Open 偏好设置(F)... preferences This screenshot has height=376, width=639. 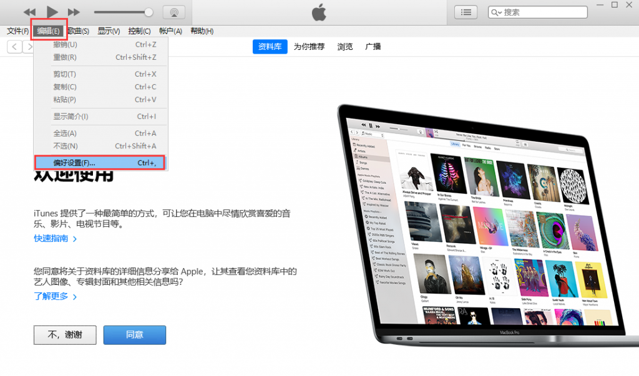(100, 163)
